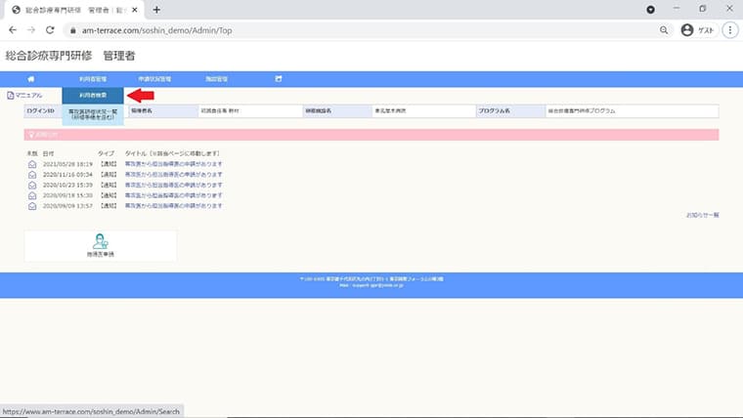Click the envelope icon for the 2021/05/28 notification
Screen dimensions: 743x418
tap(31, 164)
